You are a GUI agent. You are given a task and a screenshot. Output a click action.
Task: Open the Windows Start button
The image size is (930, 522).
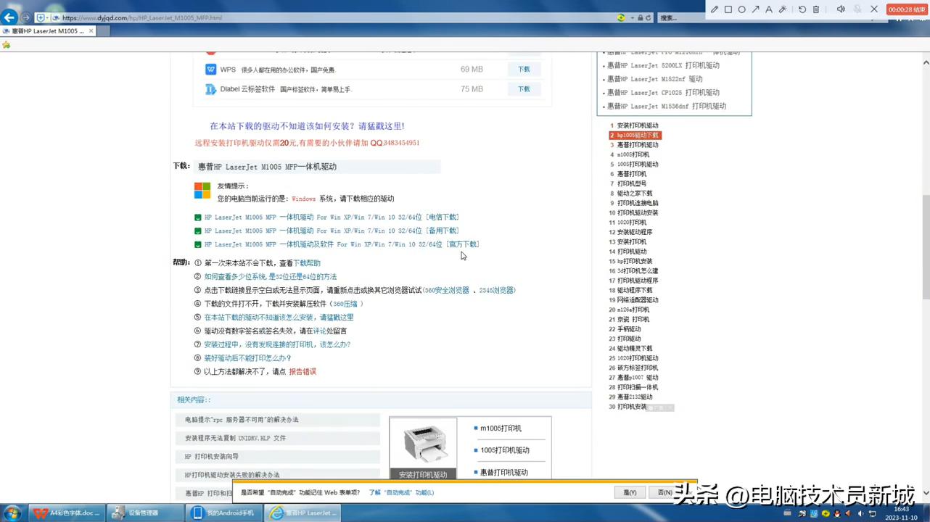coord(12,513)
